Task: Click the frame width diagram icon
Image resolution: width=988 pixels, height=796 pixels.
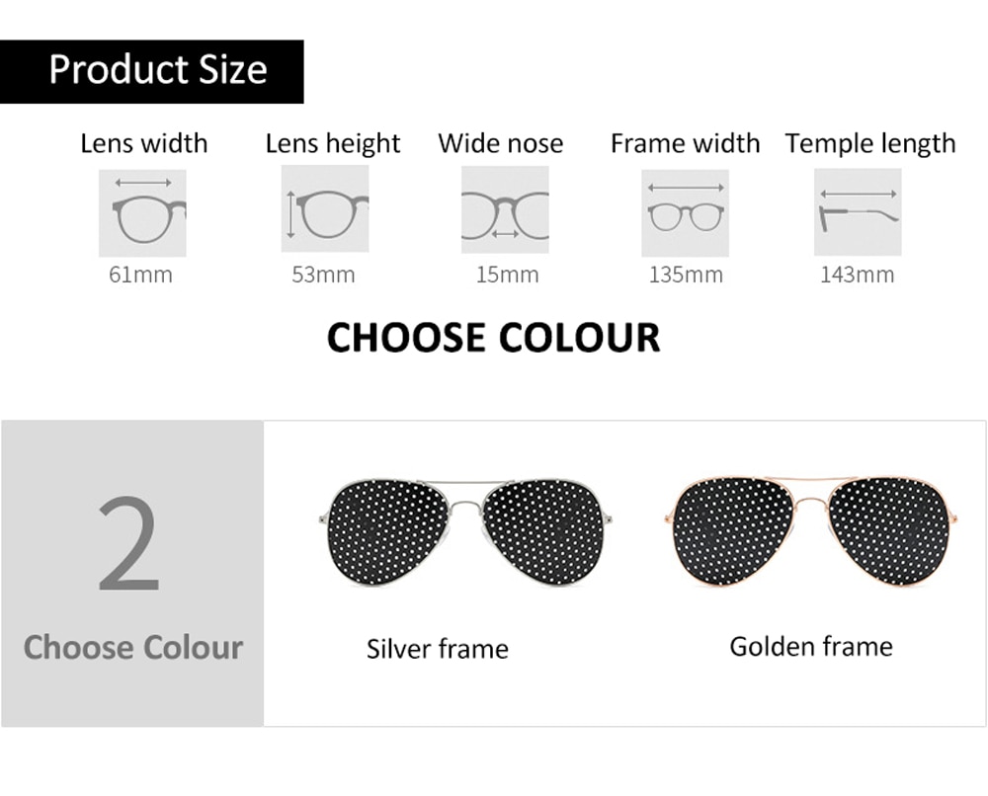Action: pyautogui.click(x=686, y=213)
